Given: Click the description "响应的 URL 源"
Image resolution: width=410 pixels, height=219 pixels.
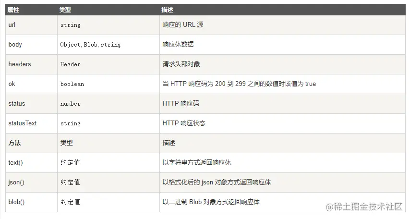Looking at the screenshot, I should click(x=183, y=24).
